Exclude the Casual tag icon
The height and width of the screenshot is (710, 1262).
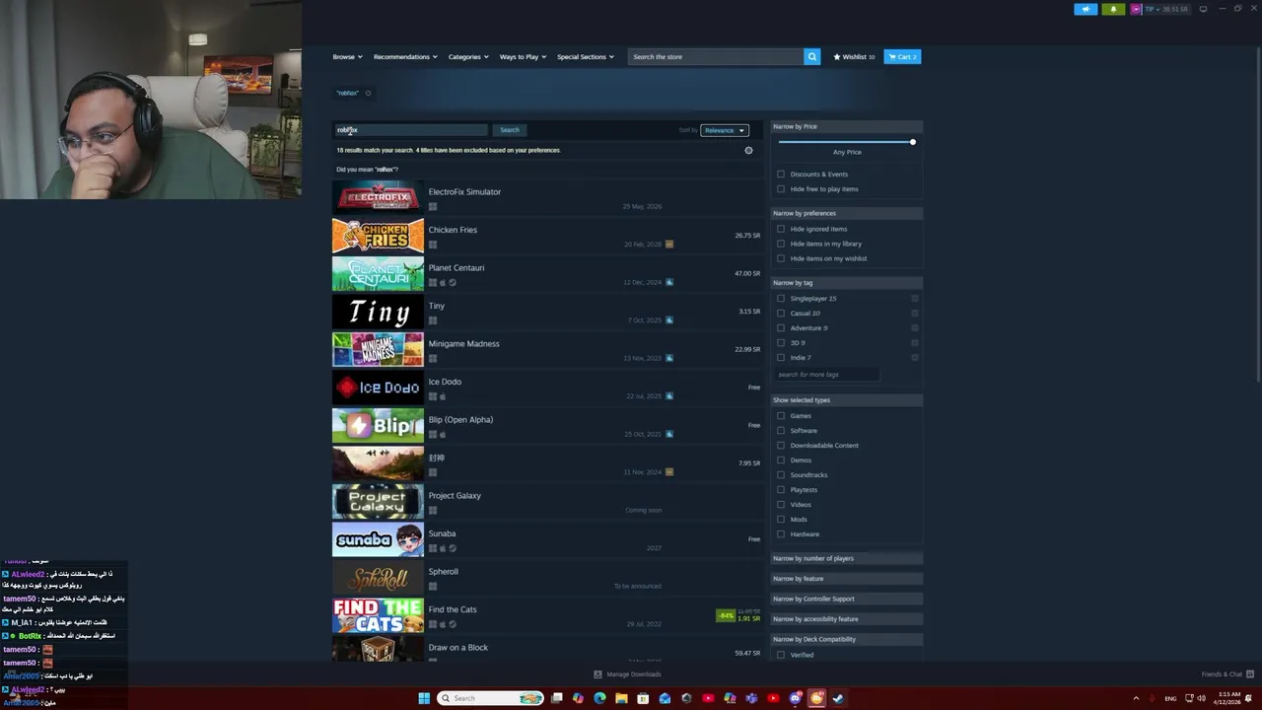tap(915, 313)
